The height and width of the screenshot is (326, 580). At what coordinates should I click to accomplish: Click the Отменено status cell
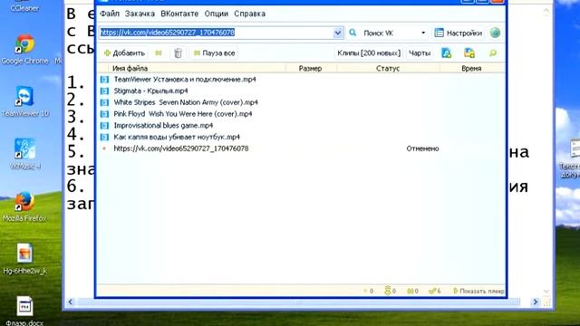[x=422, y=149]
